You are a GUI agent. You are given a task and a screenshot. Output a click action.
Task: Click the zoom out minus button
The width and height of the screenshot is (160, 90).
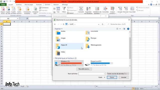coord(145,89)
